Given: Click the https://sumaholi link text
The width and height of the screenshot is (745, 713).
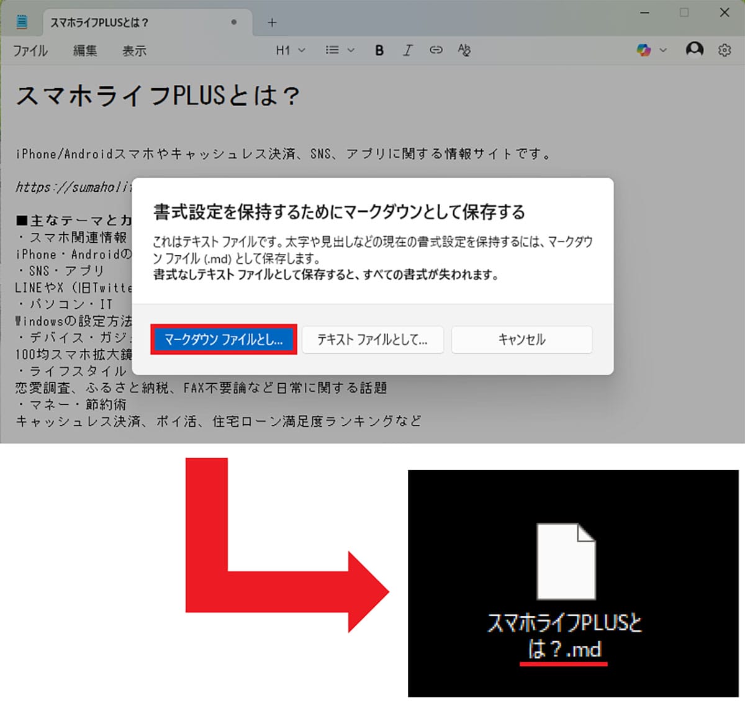Looking at the screenshot, I should [73, 187].
